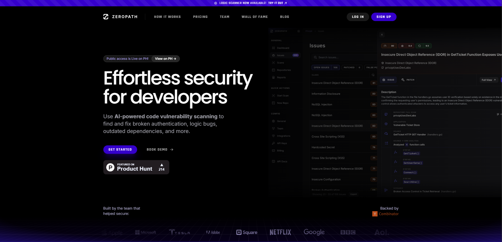Image resolution: width=502 pixels, height=242 pixels.
Task: Open sort options next to the CLASS header
Action: (x=373, y=75)
